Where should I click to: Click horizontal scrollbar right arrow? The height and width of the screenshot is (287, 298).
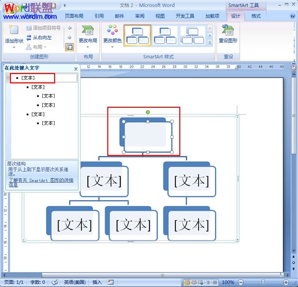click(288, 275)
